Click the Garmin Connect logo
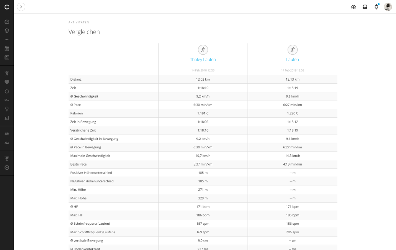Viewport: 396px width, 250px height. [x=7, y=7]
